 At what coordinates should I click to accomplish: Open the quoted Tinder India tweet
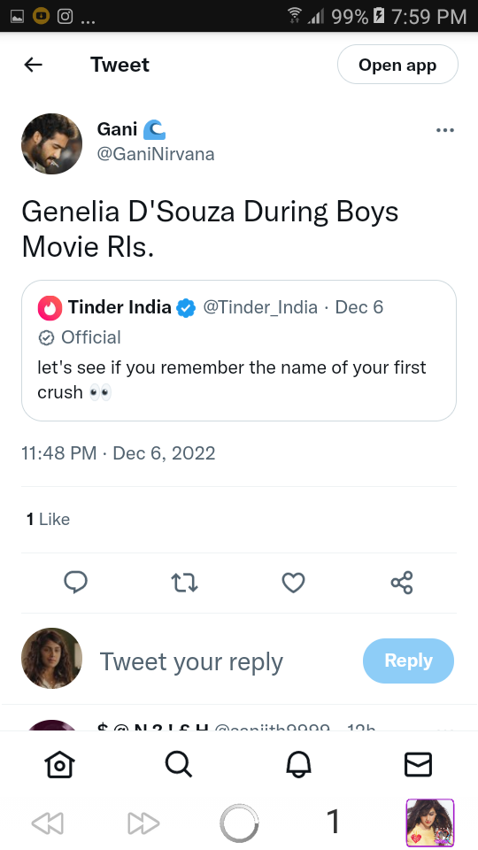click(239, 351)
